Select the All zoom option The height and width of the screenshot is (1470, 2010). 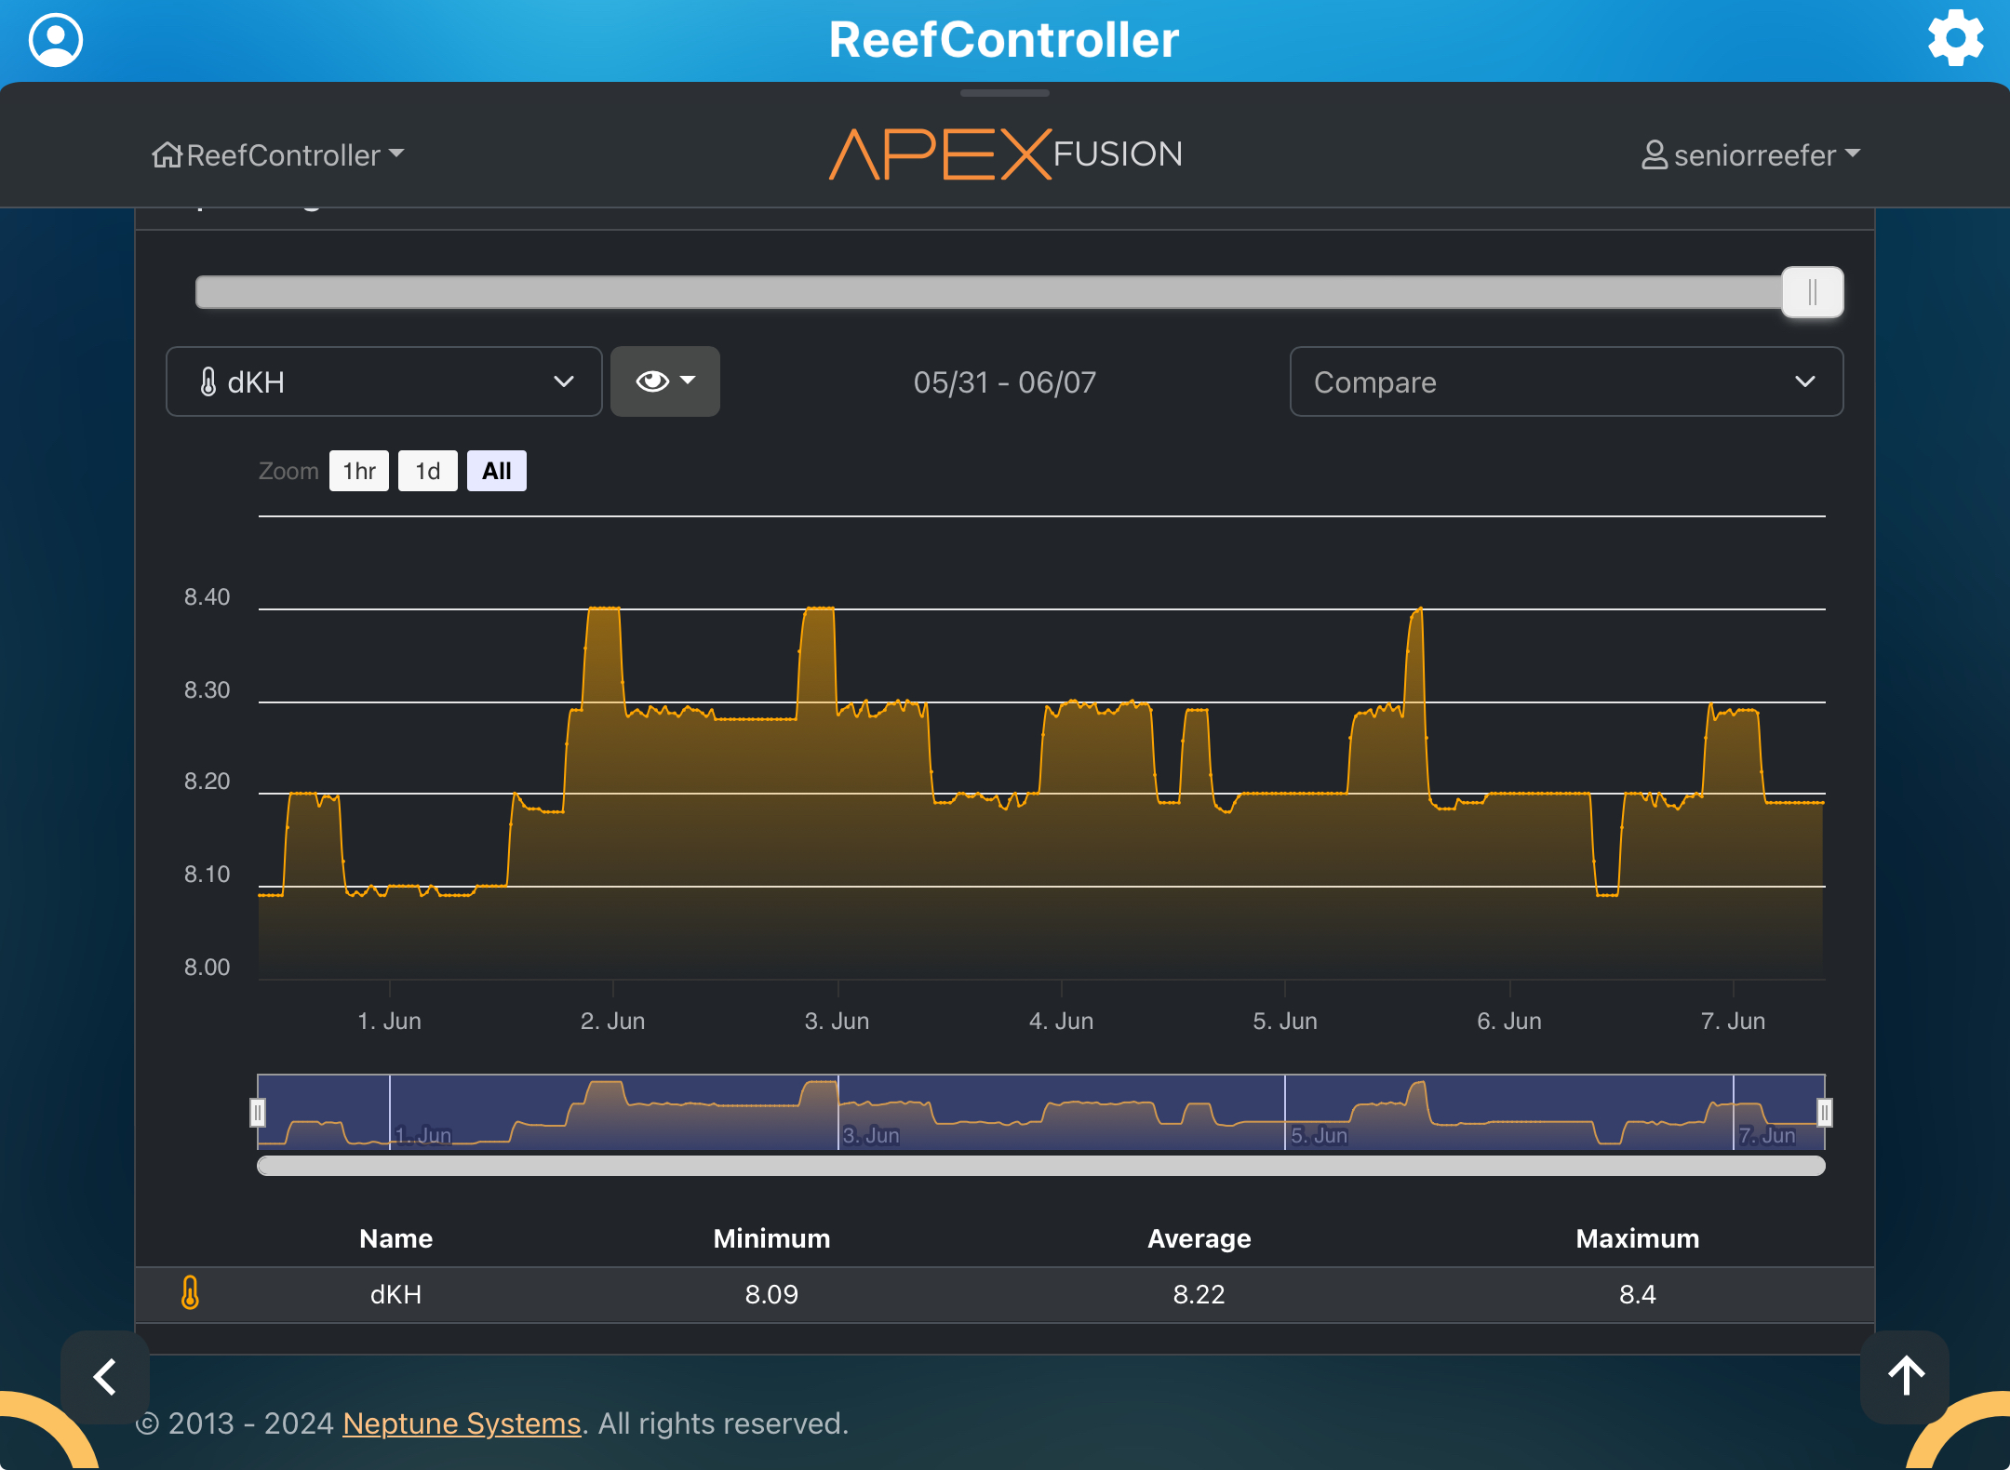pyautogui.click(x=496, y=471)
